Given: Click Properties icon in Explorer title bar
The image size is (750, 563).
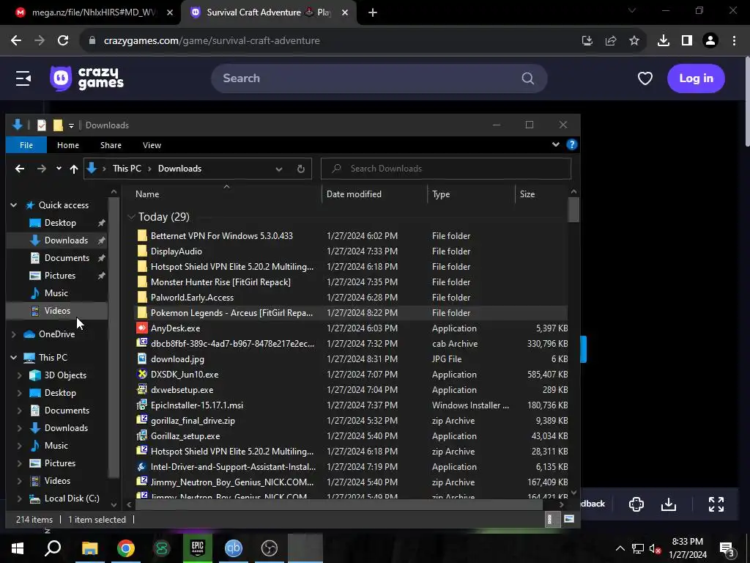Looking at the screenshot, I should point(42,125).
